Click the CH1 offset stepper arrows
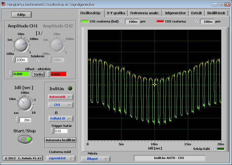Screen dimensions: 232x165 [x=11, y=74]
